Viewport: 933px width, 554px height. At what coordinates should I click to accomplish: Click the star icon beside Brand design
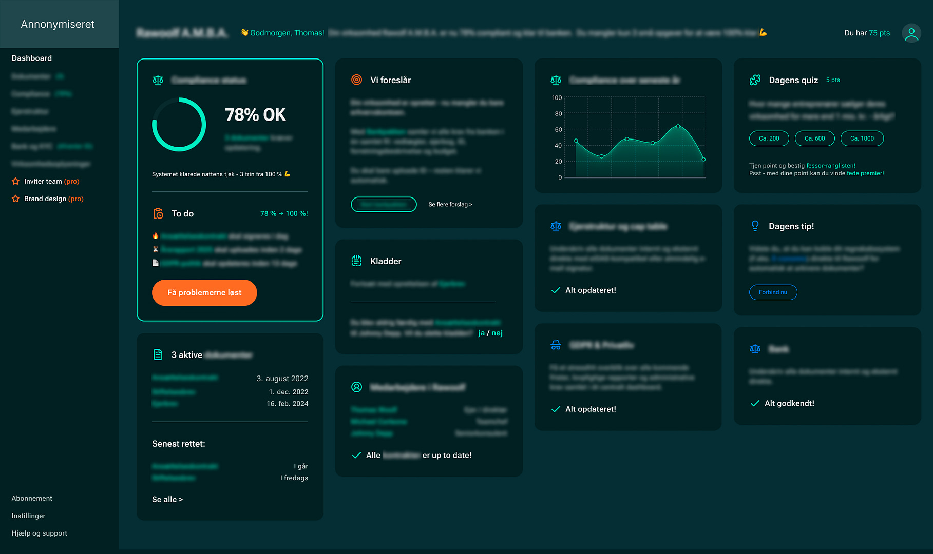click(15, 199)
